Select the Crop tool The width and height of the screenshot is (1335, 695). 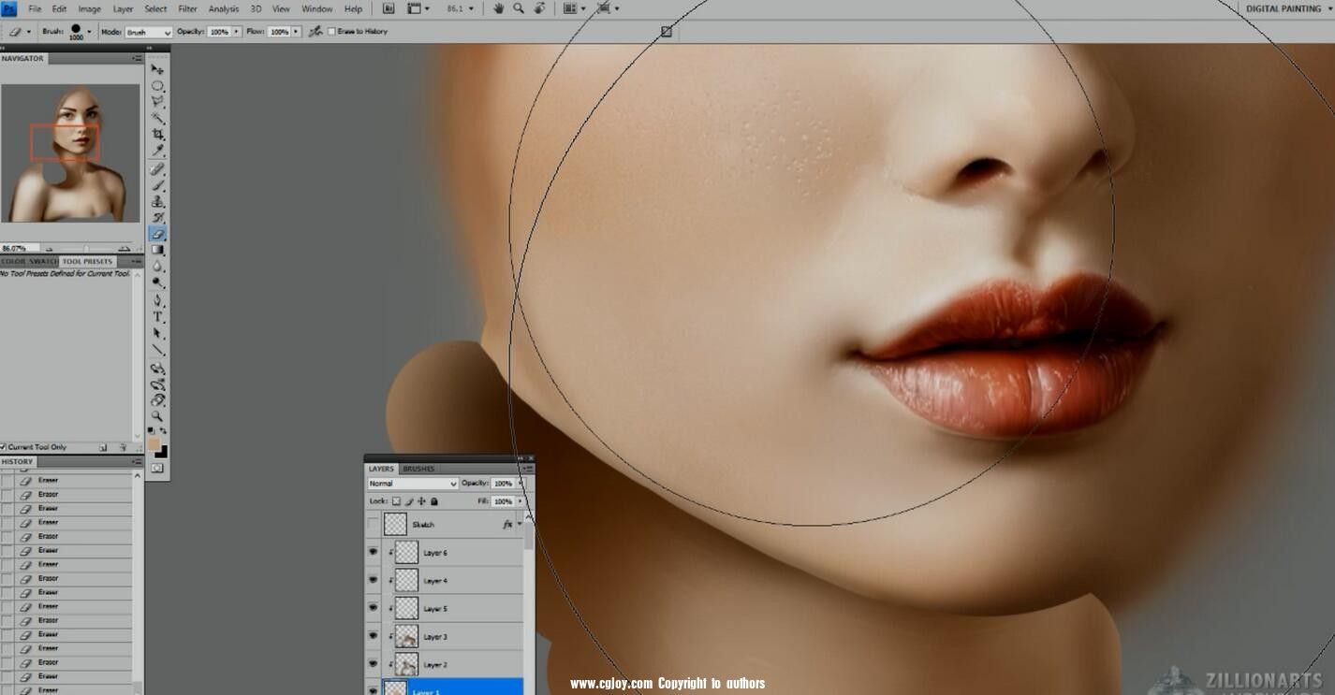(157, 135)
